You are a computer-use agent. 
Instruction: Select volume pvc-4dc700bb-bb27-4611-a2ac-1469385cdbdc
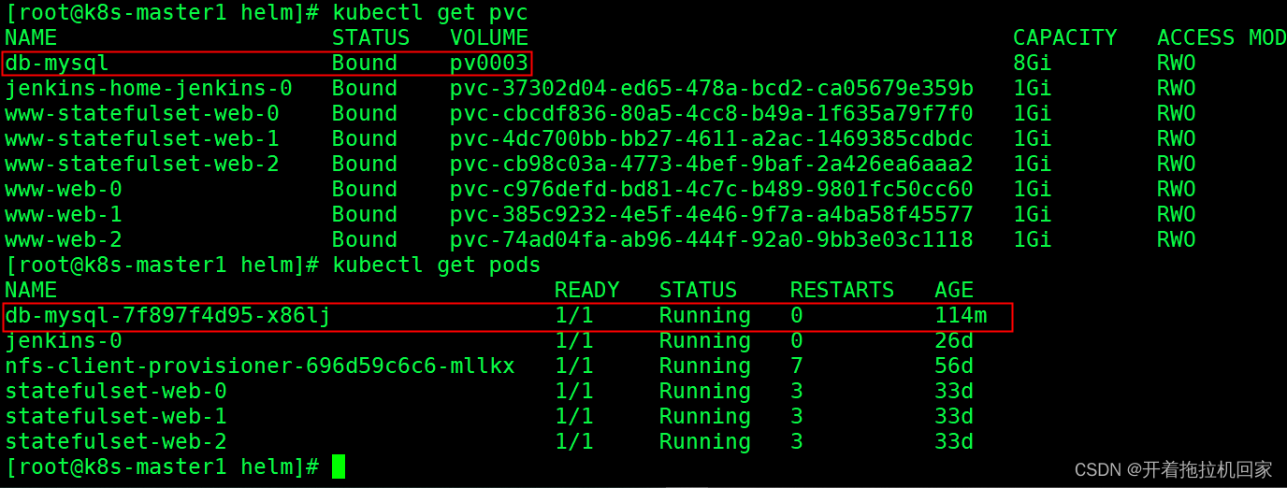(712, 139)
